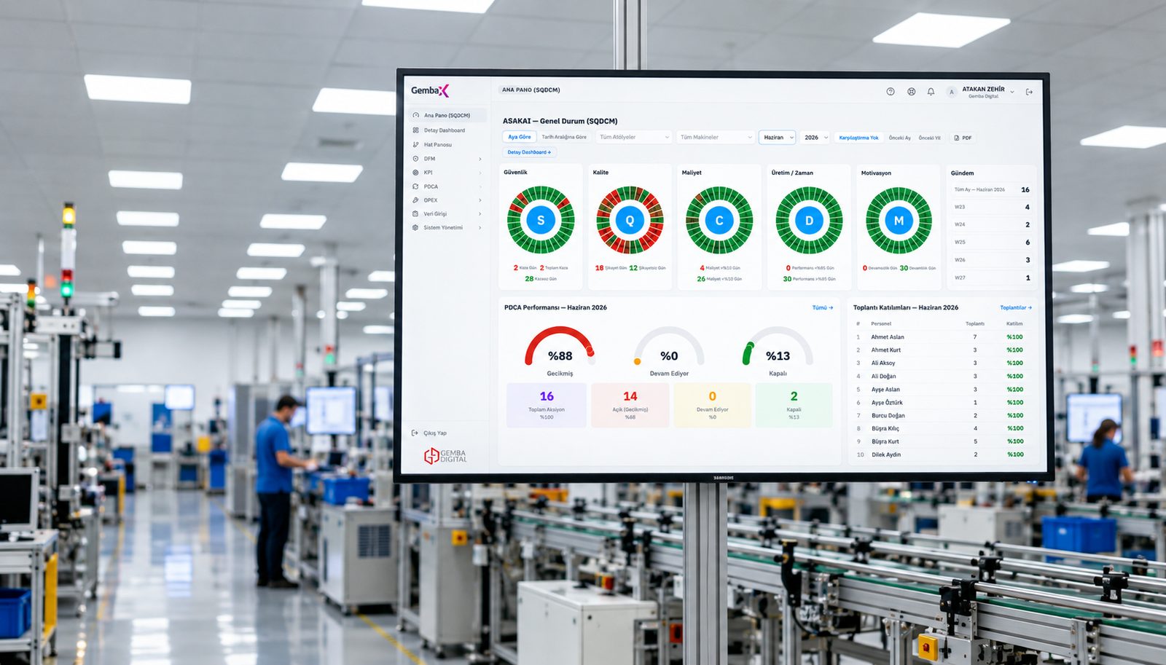
Task: Click the W25 row in Gündem
Action: click(x=992, y=242)
